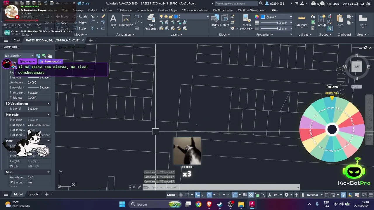Click the blue layer color swatch
Viewport: 374px width, 210px height.
pos(176,17)
